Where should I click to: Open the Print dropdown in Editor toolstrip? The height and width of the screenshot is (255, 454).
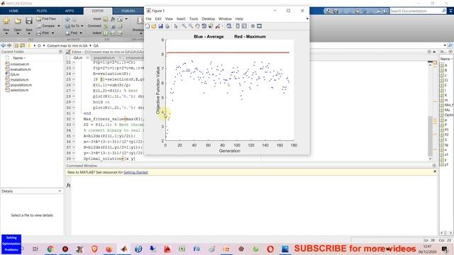pyautogui.click(x=53, y=33)
